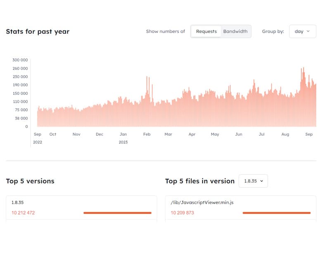Open the 1.8.35 version selector dropdown
The width and height of the screenshot is (322, 280).
pos(253,181)
